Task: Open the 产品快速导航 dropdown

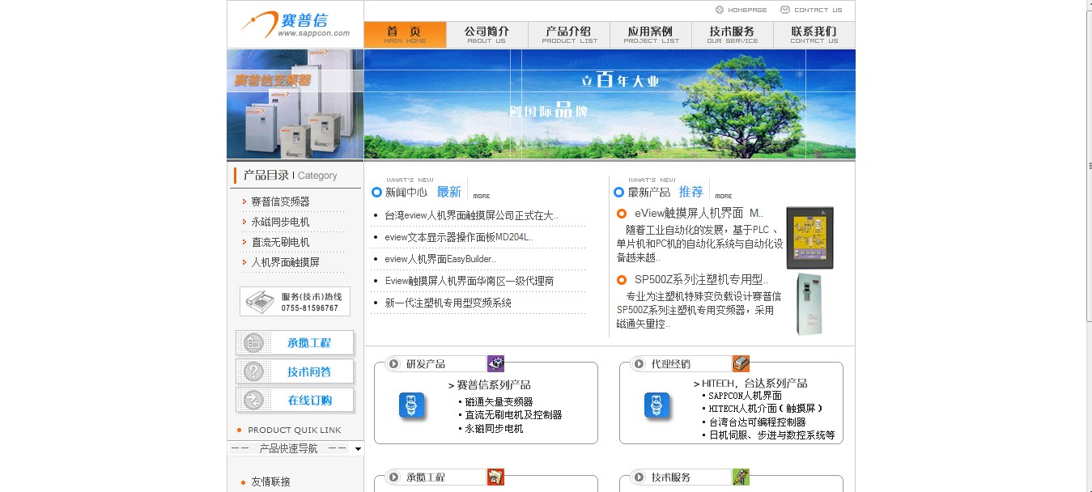Action: [295, 448]
